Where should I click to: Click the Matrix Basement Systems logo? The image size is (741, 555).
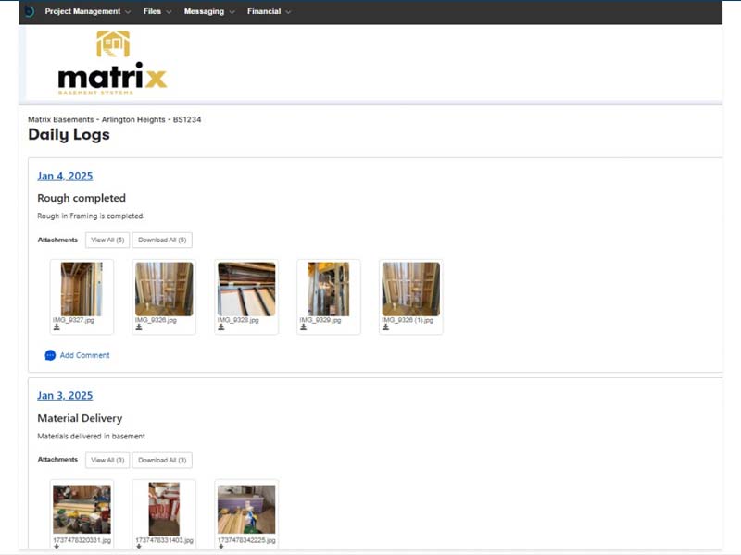112,63
